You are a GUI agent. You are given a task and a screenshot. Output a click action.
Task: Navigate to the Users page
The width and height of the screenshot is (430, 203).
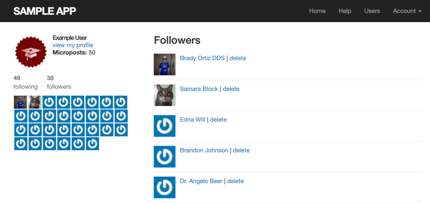pos(372,11)
